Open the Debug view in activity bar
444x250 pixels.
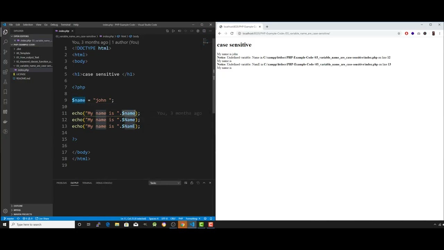(x=5, y=62)
